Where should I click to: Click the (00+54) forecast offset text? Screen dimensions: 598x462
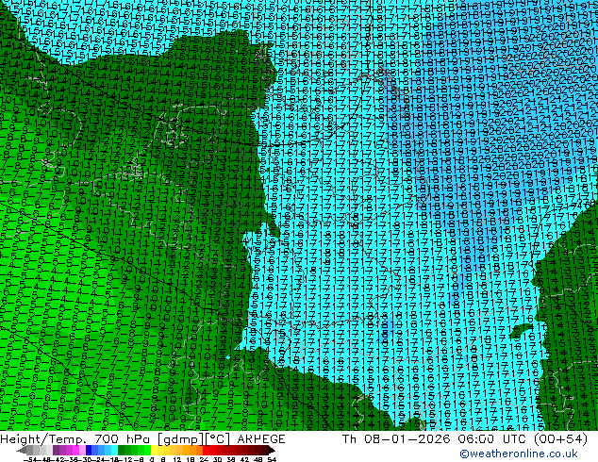(x=560, y=439)
